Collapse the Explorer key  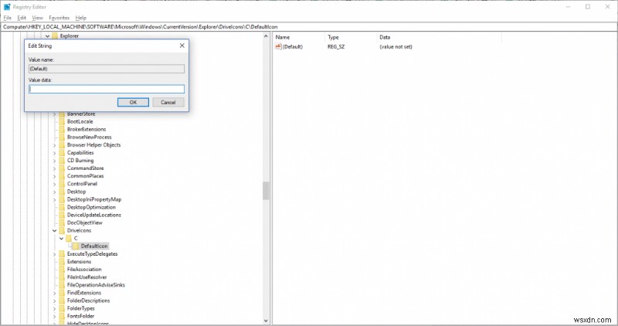point(47,36)
